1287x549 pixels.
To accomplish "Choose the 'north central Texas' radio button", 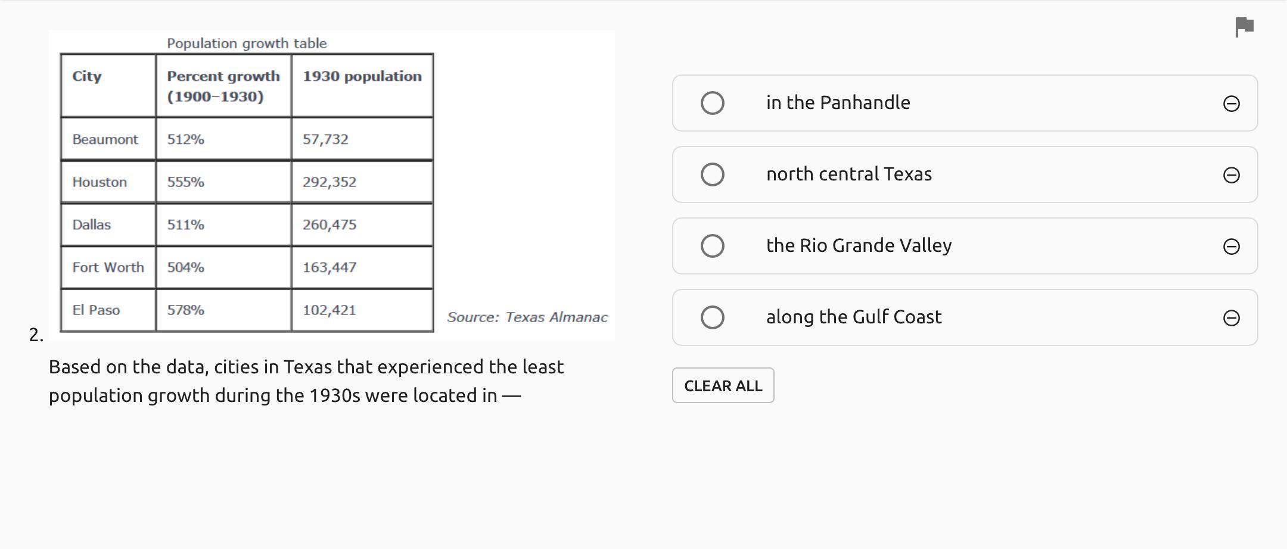I will coord(712,174).
